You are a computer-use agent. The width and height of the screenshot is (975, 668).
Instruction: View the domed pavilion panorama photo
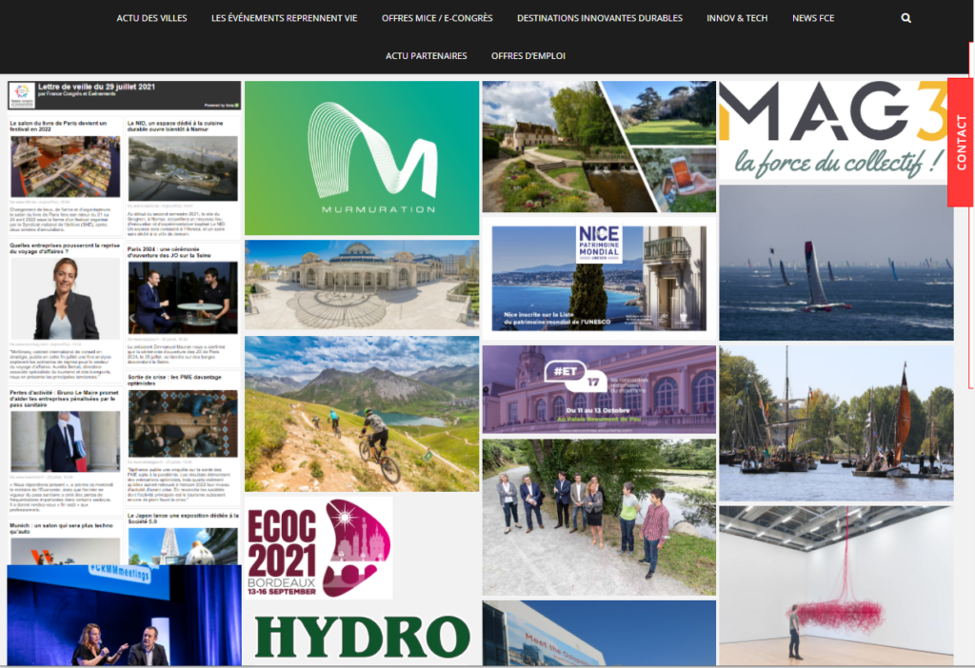coord(362,285)
